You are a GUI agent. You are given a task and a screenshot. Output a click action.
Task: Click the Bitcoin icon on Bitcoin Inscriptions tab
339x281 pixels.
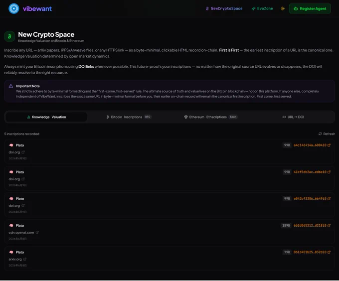coord(108,117)
